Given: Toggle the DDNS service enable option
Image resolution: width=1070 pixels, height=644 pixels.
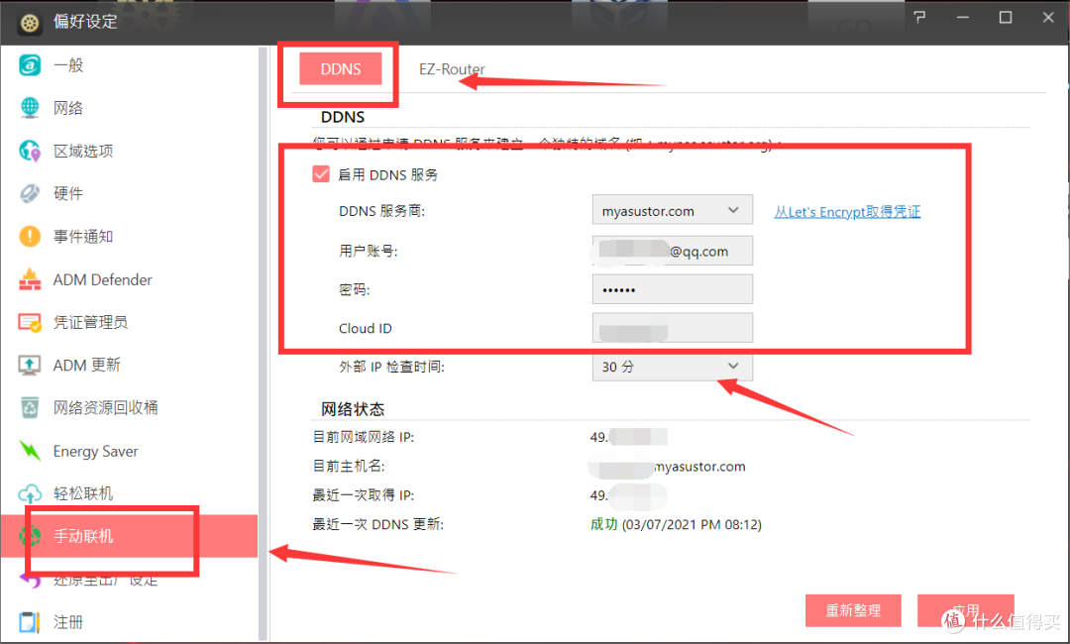Looking at the screenshot, I should click(321, 172).
